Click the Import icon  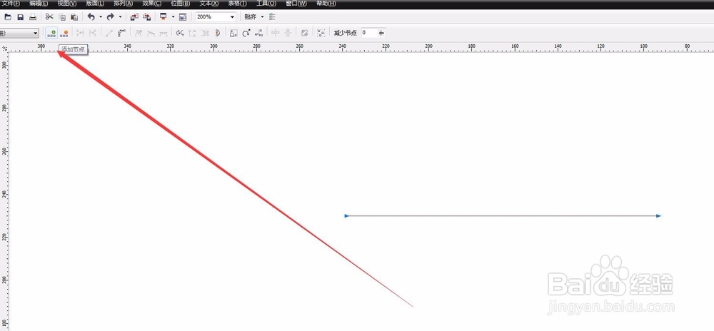coord(134,17)
